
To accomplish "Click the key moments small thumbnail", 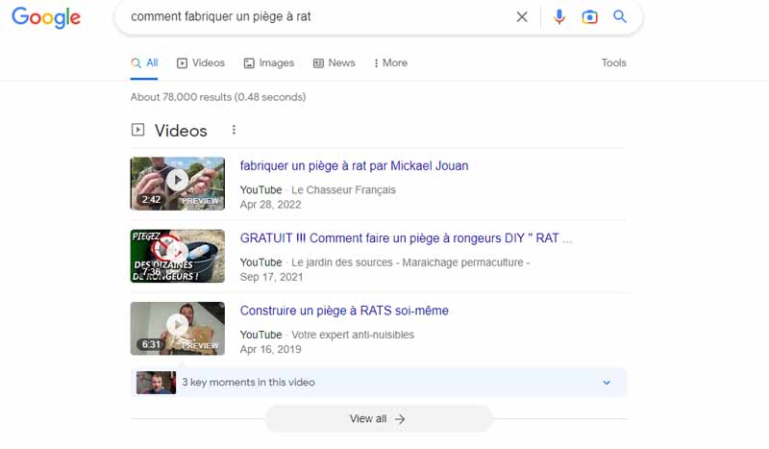I will coord(156,383).
